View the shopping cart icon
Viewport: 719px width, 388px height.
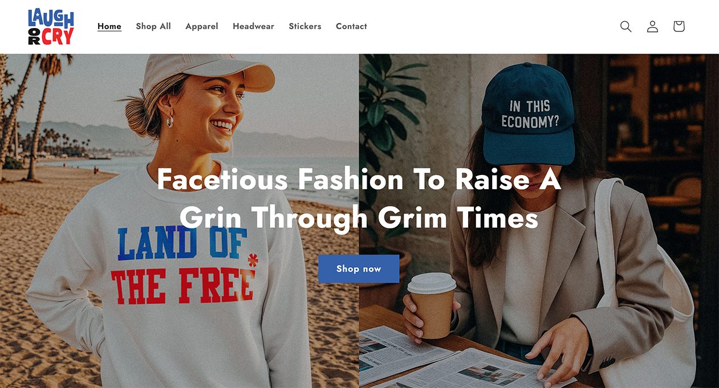(679, 26)
